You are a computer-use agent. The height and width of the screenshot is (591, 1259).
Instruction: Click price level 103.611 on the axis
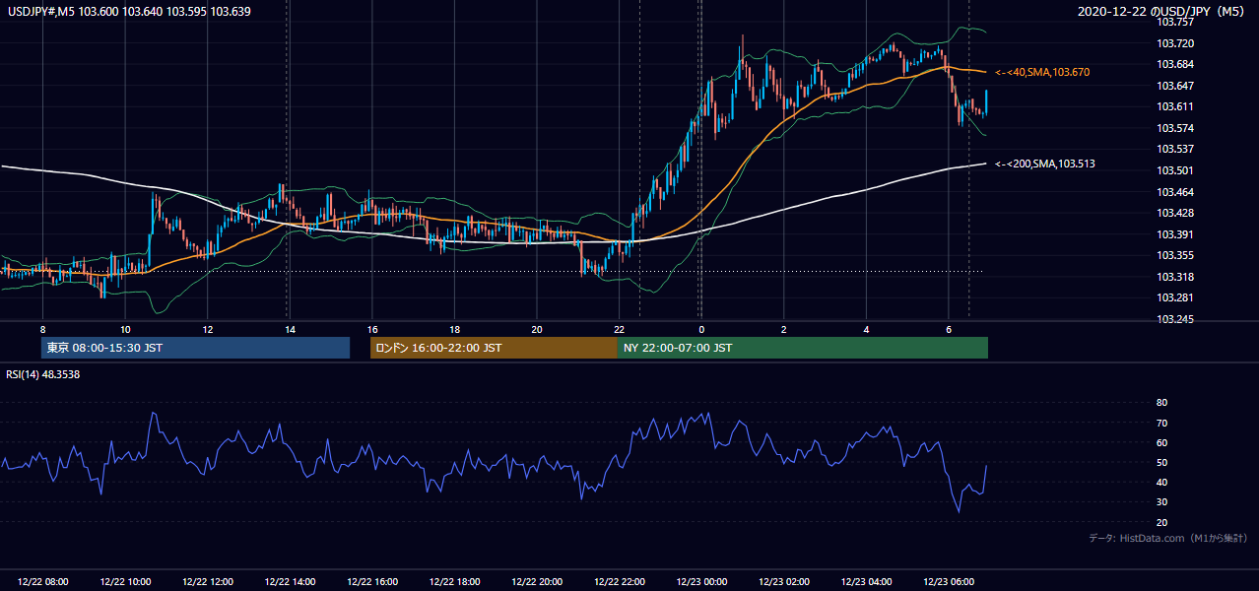(1174, 106)
